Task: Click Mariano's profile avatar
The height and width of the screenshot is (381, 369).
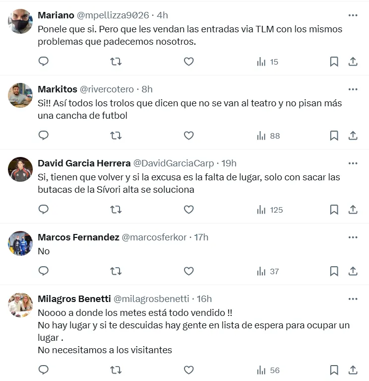Action: coord(20,21)
